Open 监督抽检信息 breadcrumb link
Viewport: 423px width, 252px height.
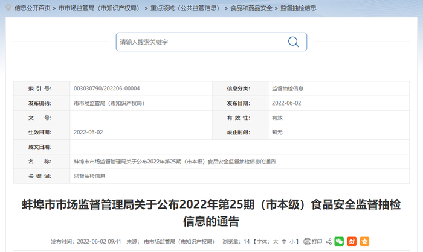[299, 8]
